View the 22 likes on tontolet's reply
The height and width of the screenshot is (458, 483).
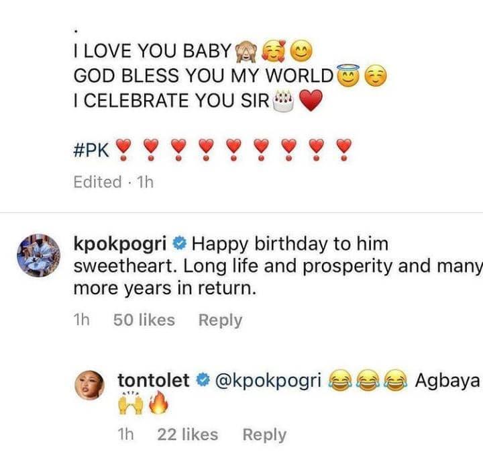pyautogui.click(x=188, y=434)
